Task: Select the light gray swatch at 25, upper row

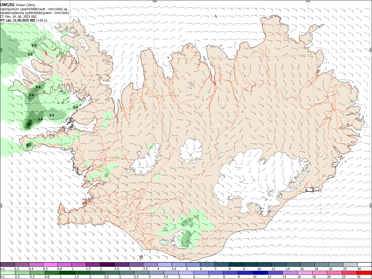Action: pyautogui.click(x=350, y=265)
